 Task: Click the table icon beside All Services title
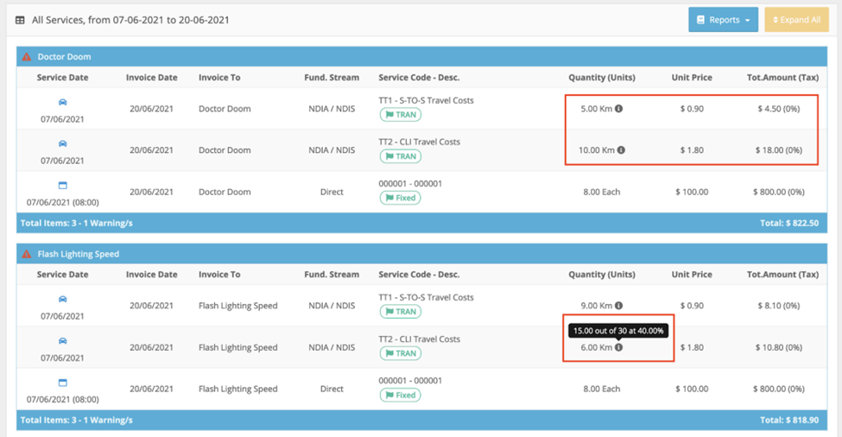click(x=20, y=20)
